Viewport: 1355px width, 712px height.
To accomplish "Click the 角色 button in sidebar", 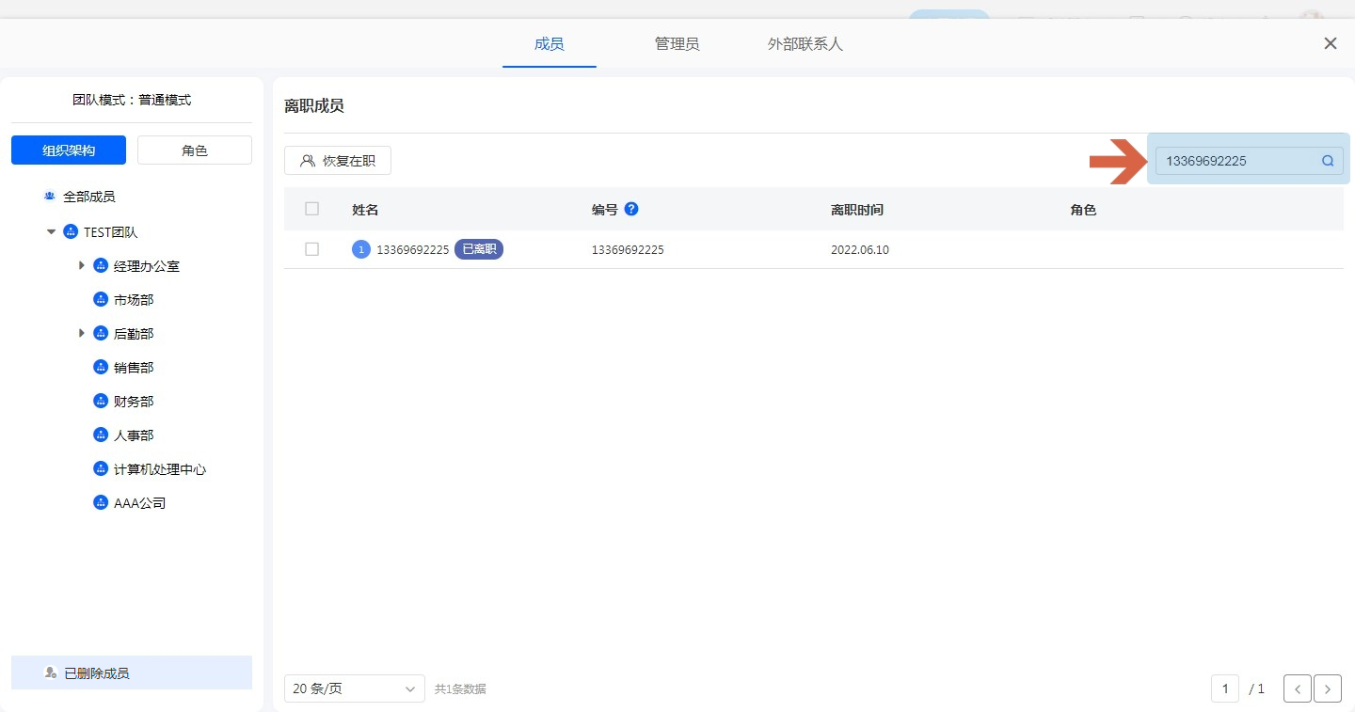I will click(195, 150).
